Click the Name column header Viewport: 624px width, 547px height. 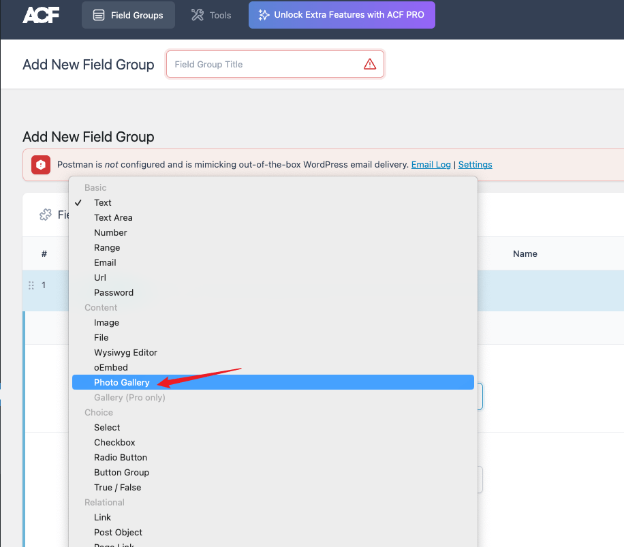point(525,254)
